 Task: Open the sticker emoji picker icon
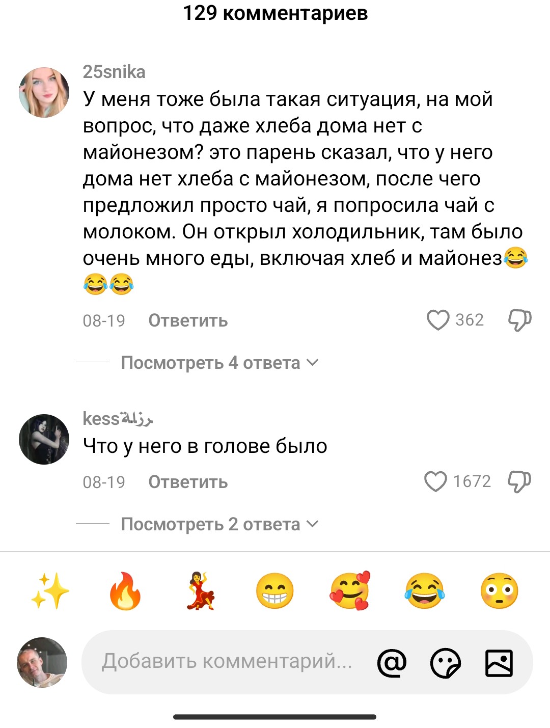pyautogui.click(x=446, y=663)
